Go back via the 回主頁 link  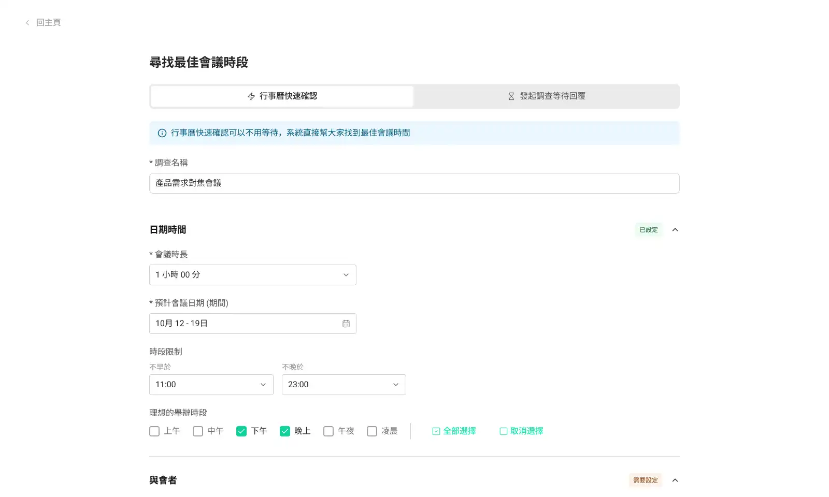click(x=48, y=23)
